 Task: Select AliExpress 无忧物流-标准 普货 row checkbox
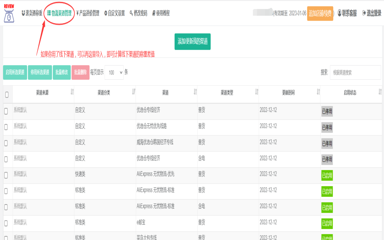coord(6,191)
